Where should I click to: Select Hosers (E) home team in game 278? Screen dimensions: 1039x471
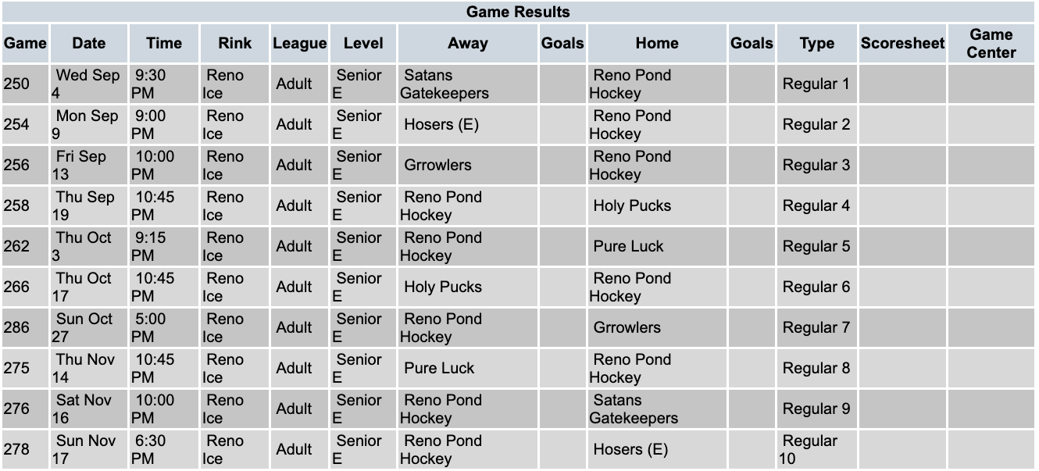pyautogui.click(x=630, y=450)
